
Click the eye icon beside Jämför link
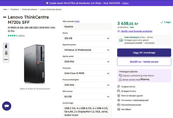[119, 31]
